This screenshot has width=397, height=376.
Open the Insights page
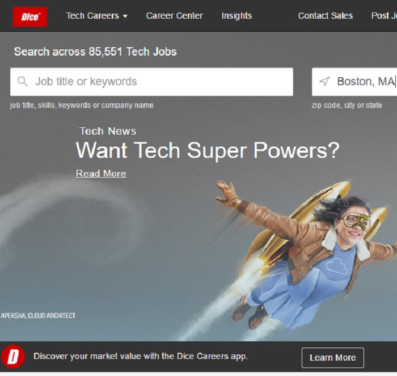[236, 16]
